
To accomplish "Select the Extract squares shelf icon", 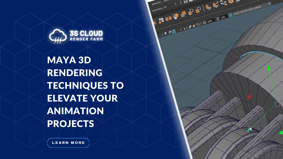I will (x=161, y=20).
